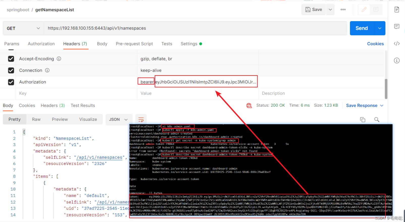Open the Pre-request Script tab
The image size is (405, 222).
click(x=134, y=44)
